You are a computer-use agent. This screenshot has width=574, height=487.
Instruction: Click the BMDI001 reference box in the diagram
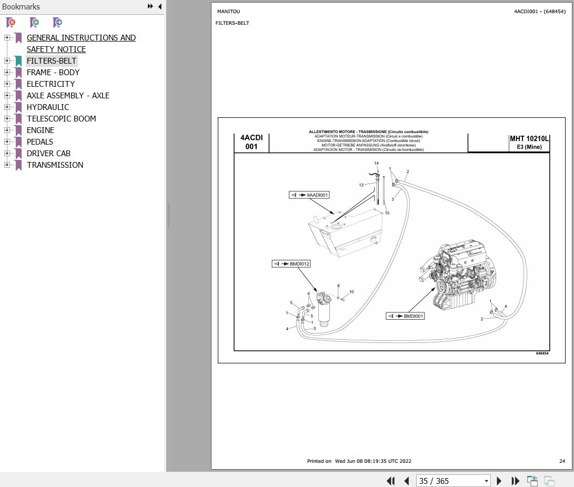405,316
